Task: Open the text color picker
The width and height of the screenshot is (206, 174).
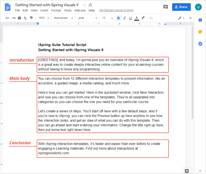Action: point(137,18)
